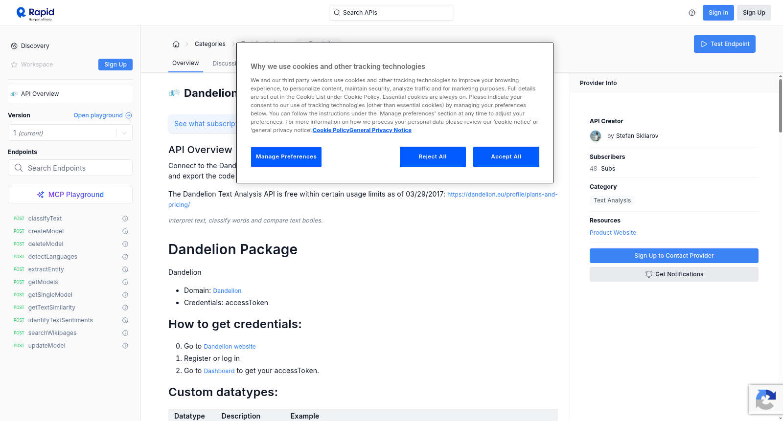This screenshot has height=421, width=783.
Task: Click the Test Endpoint button
Action: pos(724,44)
